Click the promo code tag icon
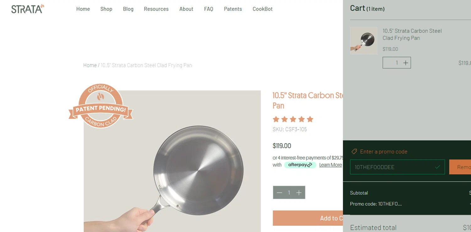The height and width of the screenshot is (232, 471). 354,152
